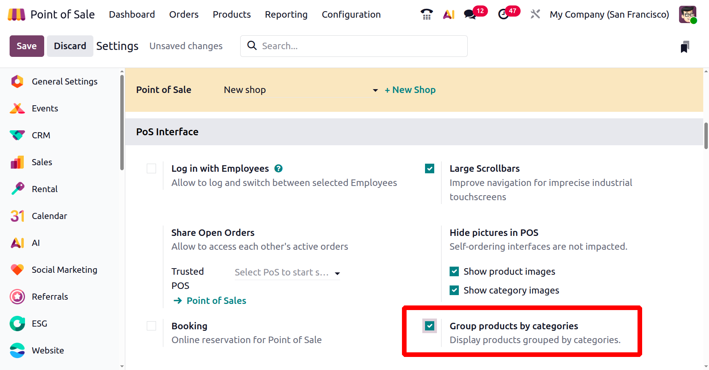Click the Log in with Employees help icon
This screenshot has width=709, height=370.
tap(279, 169)
